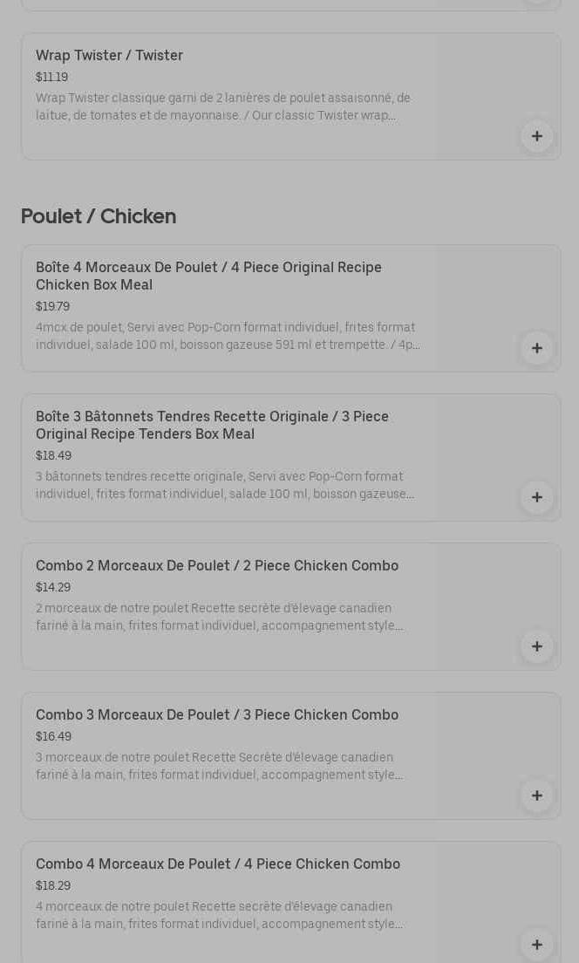
Task: Add 2 Piece Chicken Combo via plus icon
Action: [537, 646]
